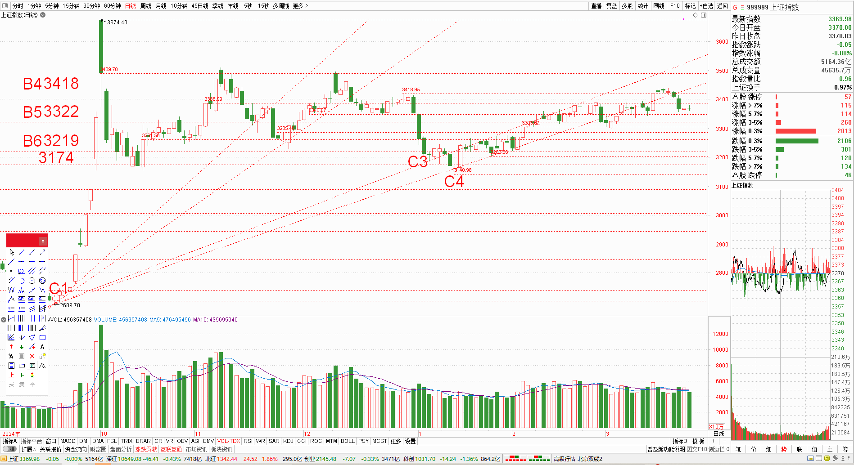Choose the text annotation 'A' tool
854x465 pixels.
42,347
